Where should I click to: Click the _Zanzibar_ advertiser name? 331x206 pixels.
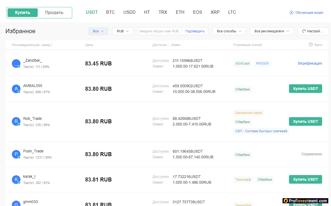pyautogui.click(x=33, y=61)
